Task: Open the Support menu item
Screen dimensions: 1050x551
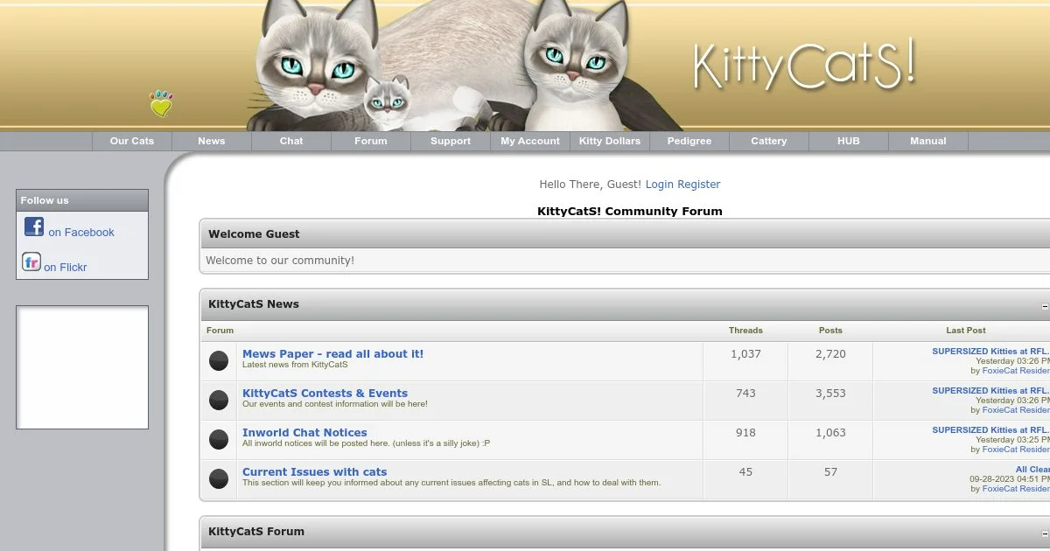Action: coord(451,141)
